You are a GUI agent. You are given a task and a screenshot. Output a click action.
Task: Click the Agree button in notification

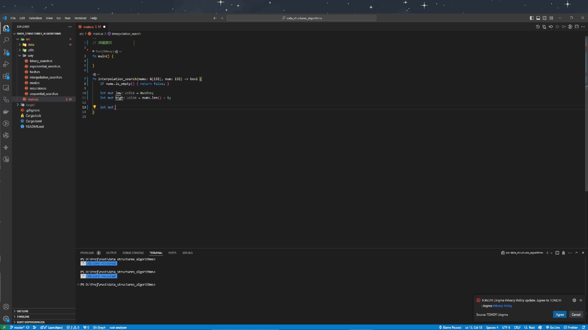pos(560,314)
